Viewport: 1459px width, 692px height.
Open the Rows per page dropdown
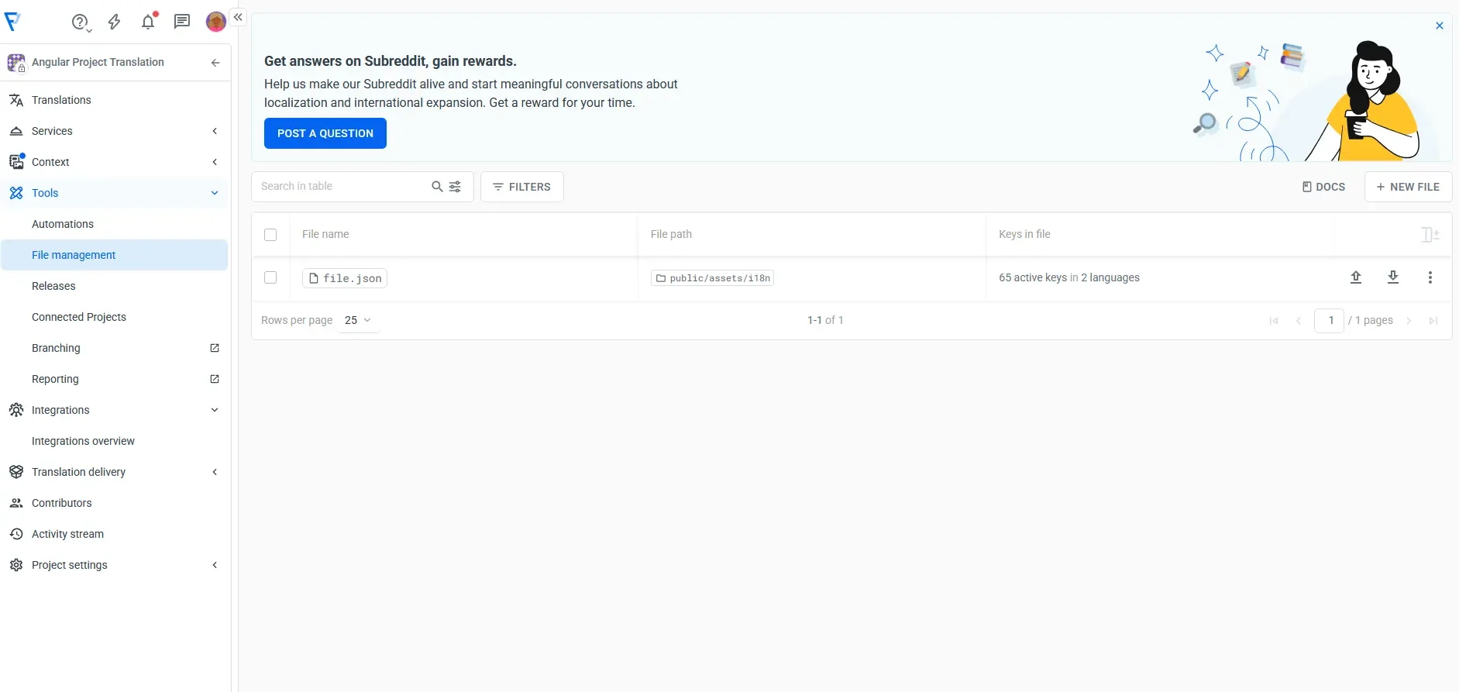pos(357,320)
